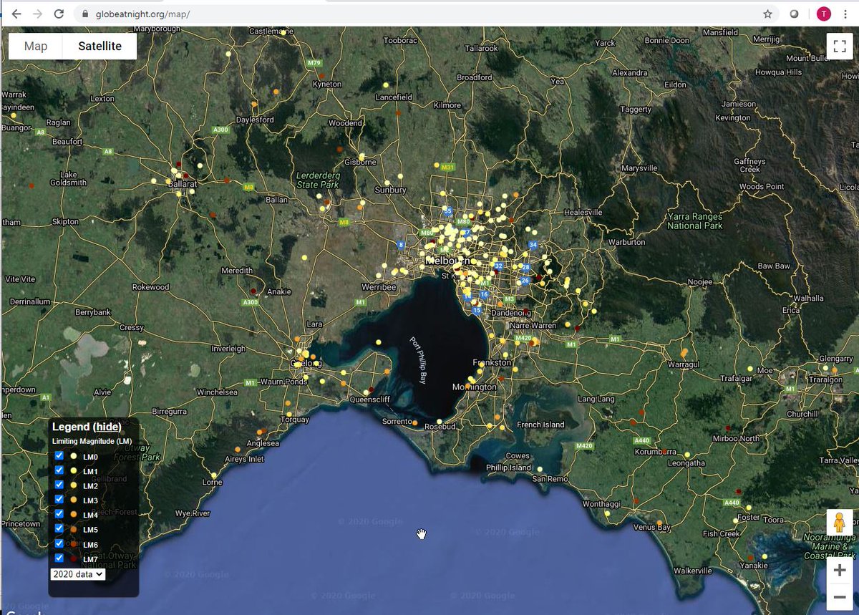Click the Port Phillip Bay label

point(417,360)
